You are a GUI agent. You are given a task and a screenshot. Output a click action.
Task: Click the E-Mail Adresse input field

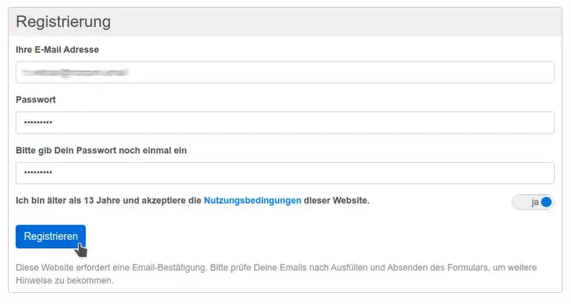click(285, 72)
